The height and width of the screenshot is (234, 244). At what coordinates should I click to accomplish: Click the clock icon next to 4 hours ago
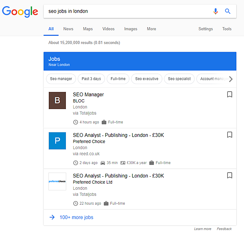[76, 122]
